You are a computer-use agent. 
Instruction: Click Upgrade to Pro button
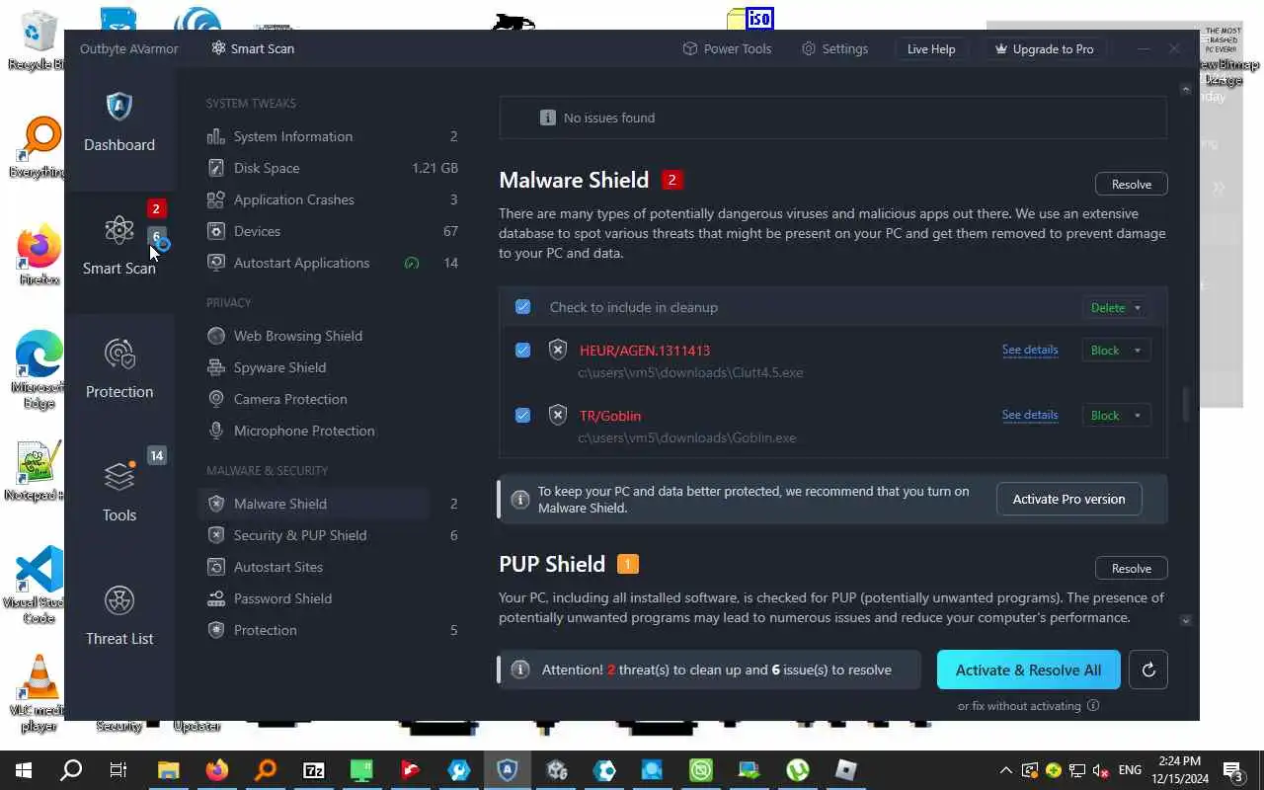coord(1045,49)
